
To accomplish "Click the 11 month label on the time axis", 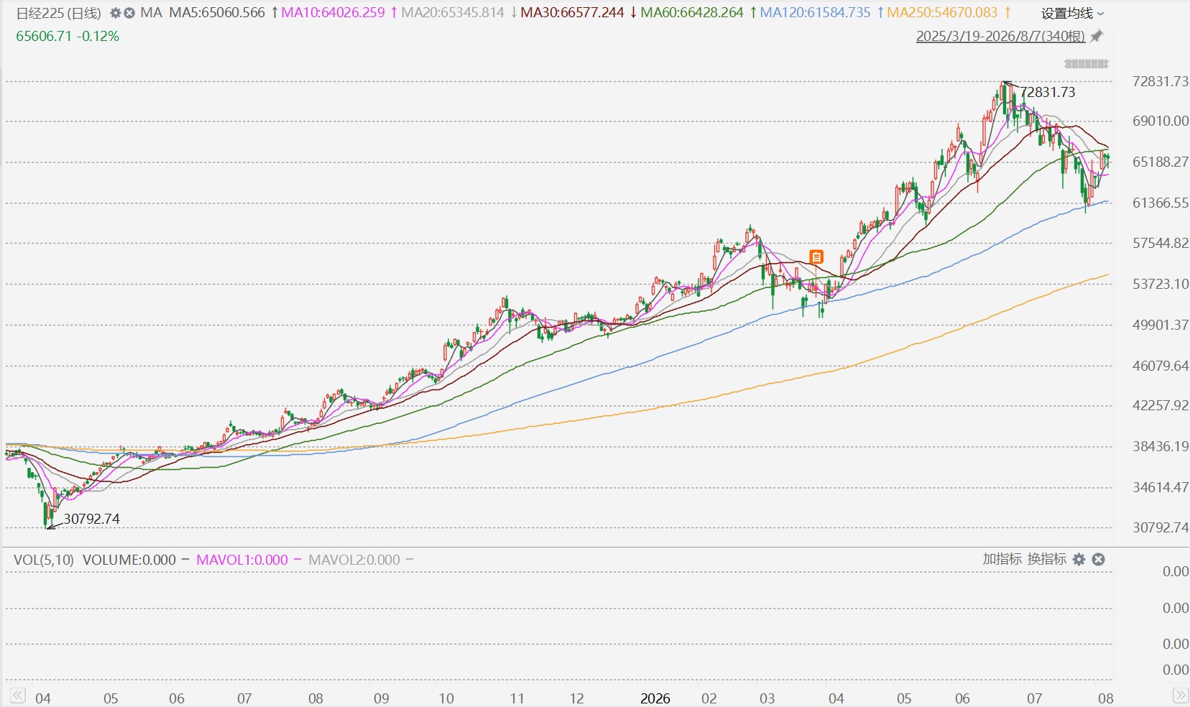I will 517,698.
